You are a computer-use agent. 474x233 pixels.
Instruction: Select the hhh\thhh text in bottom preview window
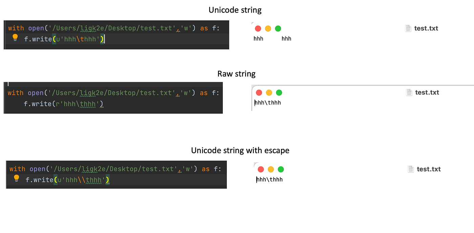[269, 180]
